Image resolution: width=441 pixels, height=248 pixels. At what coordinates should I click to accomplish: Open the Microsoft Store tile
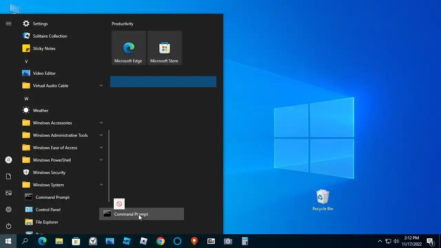click(165, 48)
